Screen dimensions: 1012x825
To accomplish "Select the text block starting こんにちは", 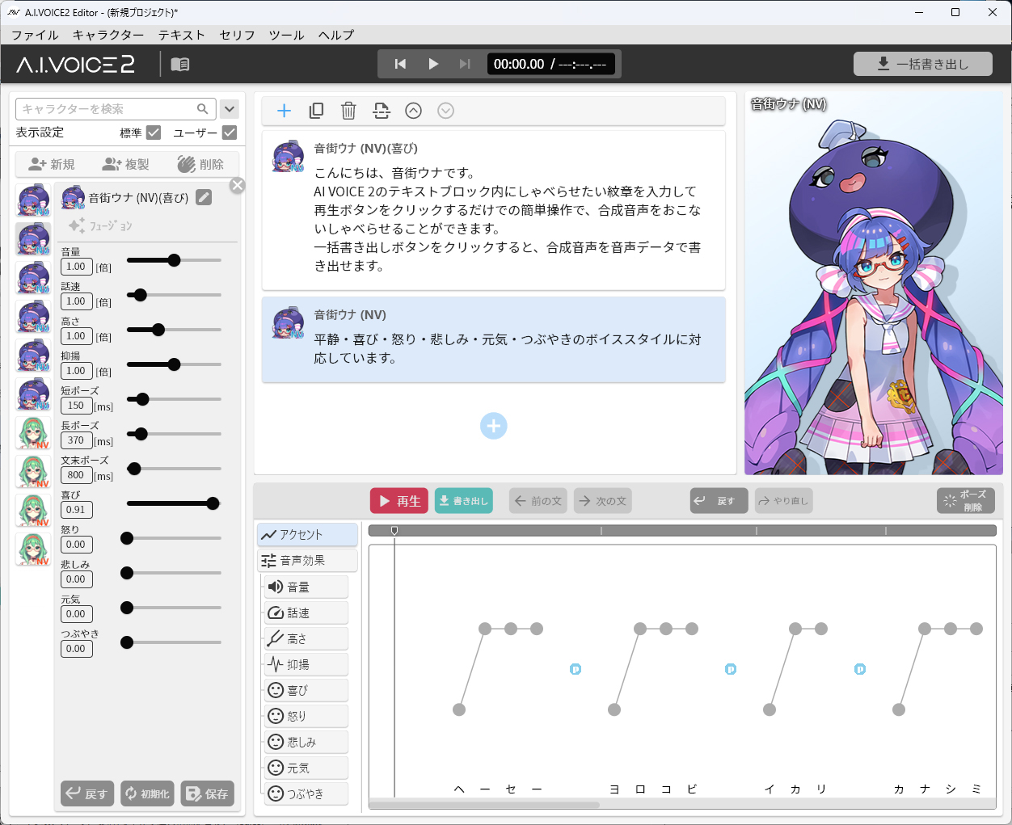I will [x=493, y=210].
